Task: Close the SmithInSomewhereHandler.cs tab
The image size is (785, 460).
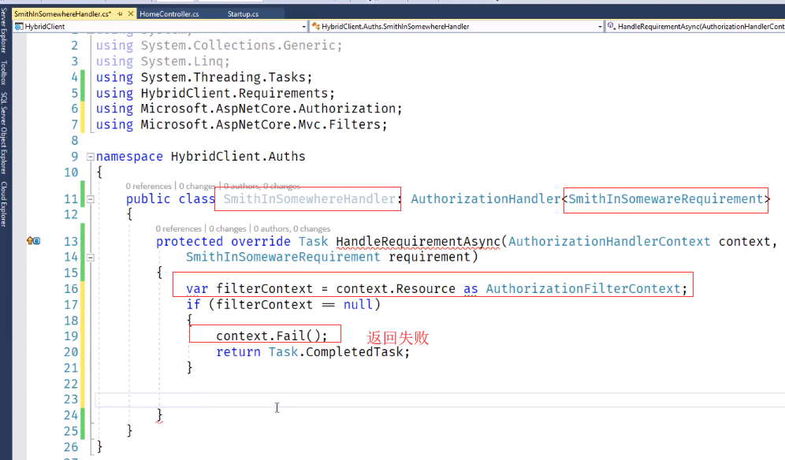Action: [131, 13]
